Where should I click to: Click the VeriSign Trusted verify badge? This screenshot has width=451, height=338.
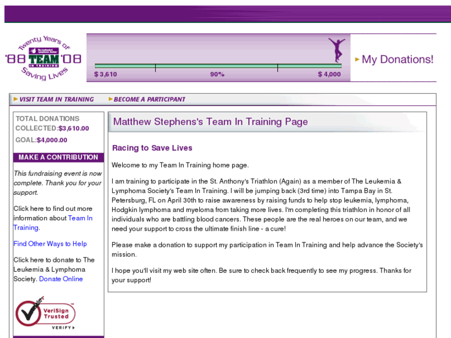point(45,313)
